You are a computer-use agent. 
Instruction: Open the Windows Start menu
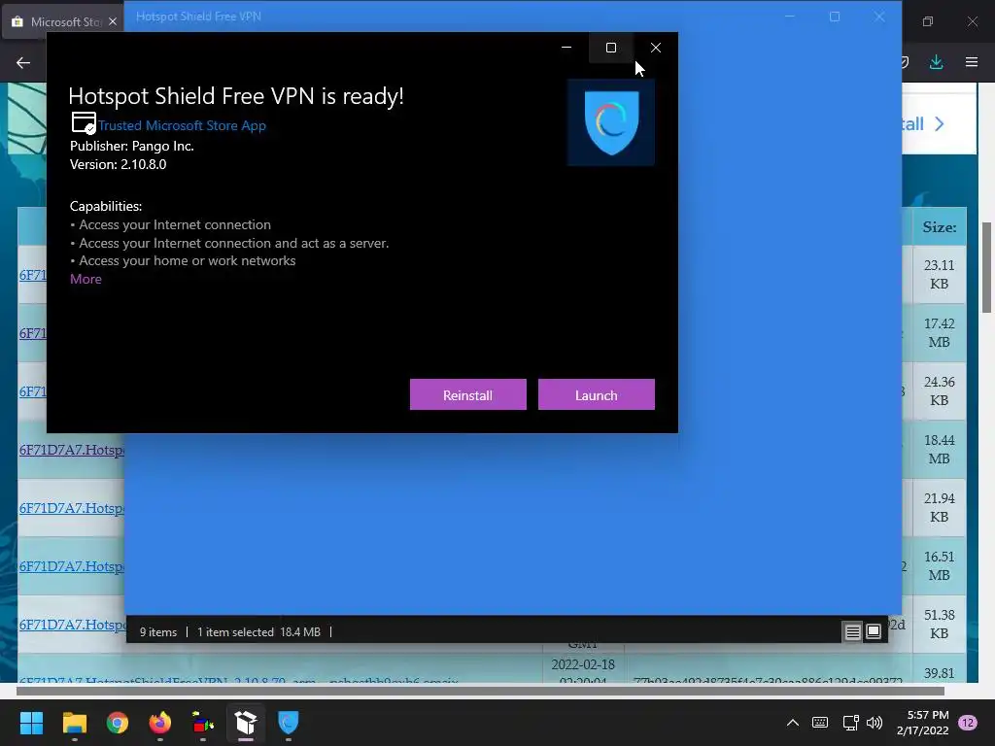(31, 723)
